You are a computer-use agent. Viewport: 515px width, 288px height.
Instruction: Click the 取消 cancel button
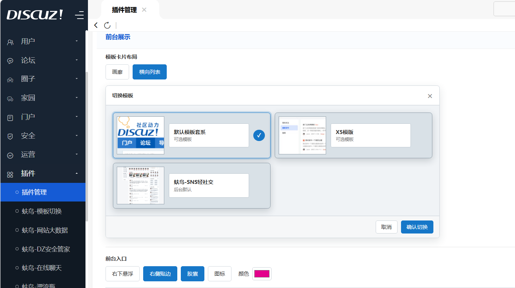pyautogui.click(x=387, y=227)
